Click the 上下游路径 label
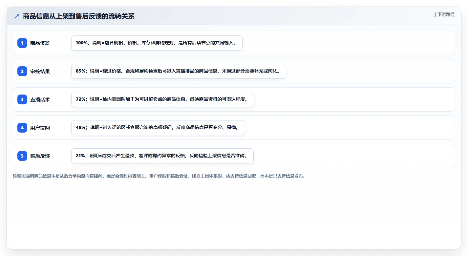 (x=444, y=14)
